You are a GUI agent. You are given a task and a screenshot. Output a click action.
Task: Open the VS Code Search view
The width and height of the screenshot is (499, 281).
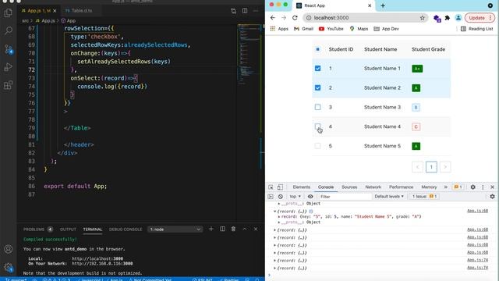(x=9, y=30)
